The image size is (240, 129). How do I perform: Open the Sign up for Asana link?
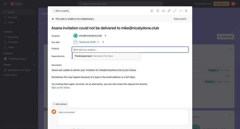click(x=61, y=87)
